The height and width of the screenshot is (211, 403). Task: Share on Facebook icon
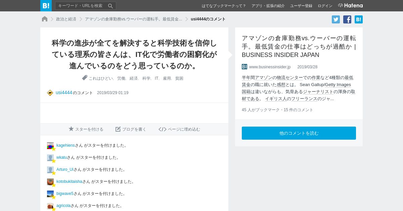[347, 19]
